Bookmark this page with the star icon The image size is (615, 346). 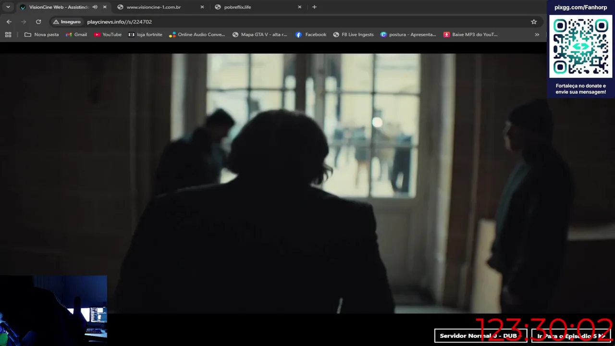[534, 22]
